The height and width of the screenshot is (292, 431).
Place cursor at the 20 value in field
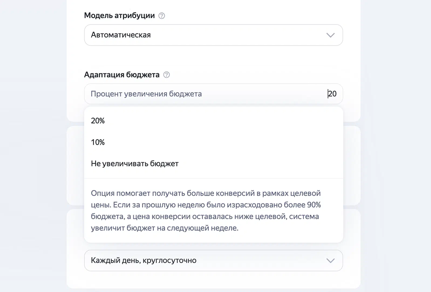pyautogui.click(x=332, y=94)
